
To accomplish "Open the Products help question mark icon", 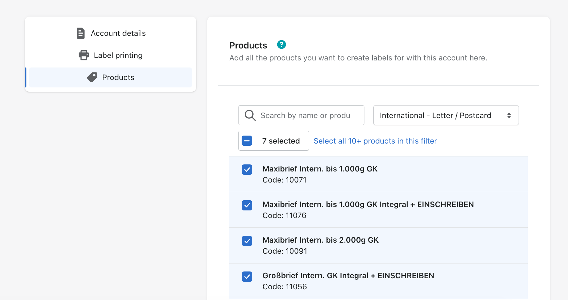I will tap(281, 45).
